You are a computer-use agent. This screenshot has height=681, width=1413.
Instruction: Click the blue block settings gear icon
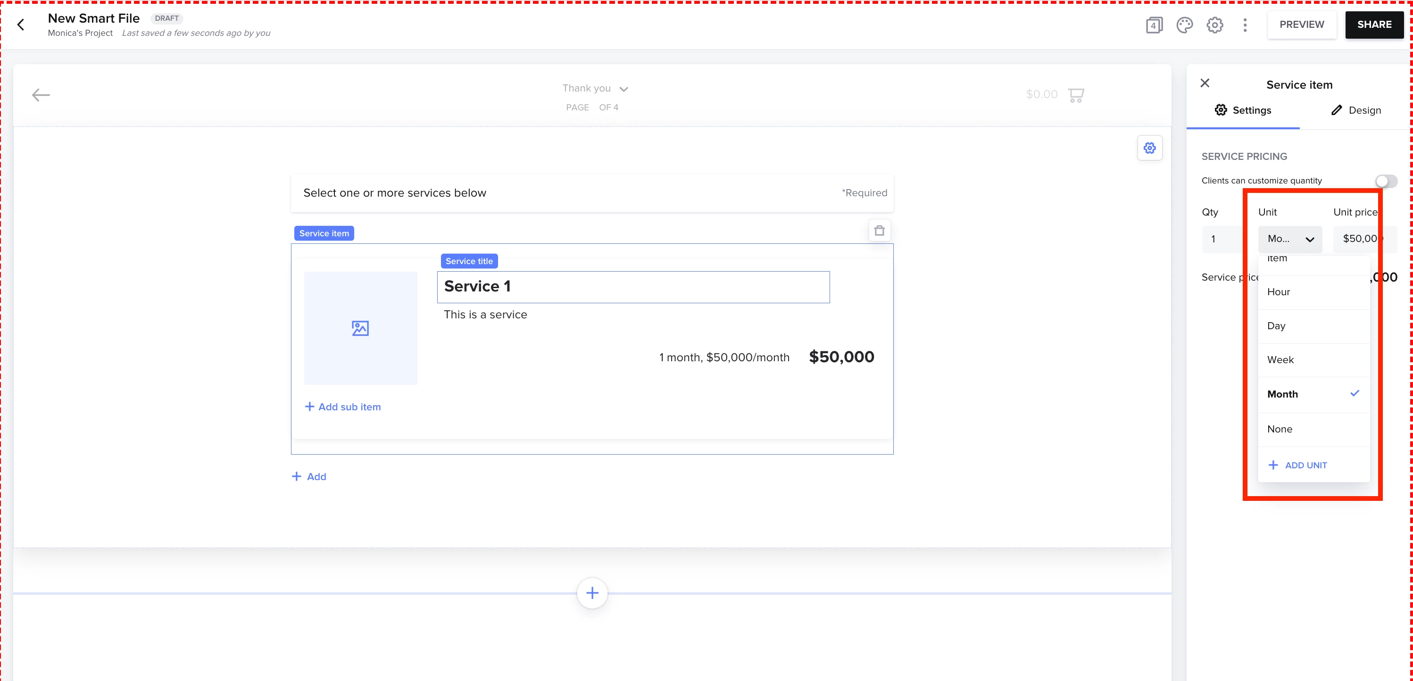pyautogui.click(x=1149, y=148)
